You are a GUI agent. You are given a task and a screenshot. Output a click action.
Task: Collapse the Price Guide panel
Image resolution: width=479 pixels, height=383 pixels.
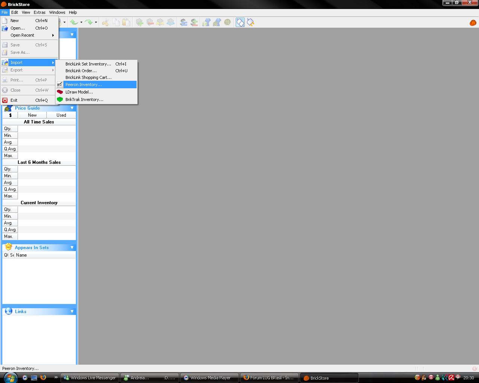[x=72, y=108]
